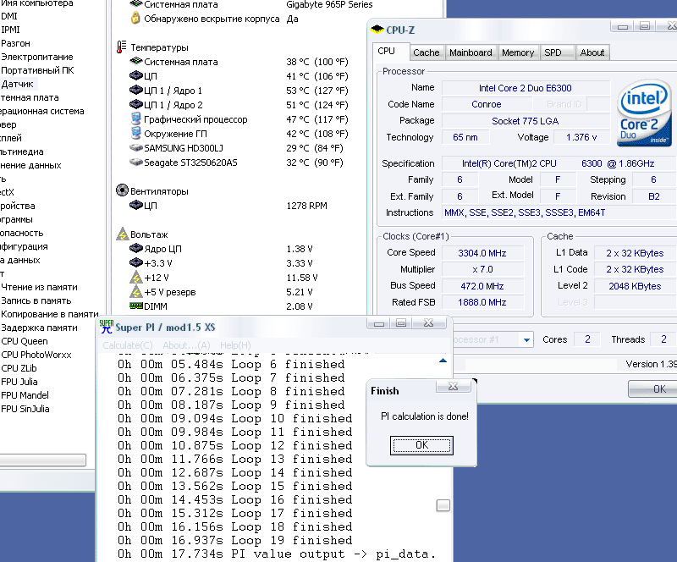Close the Finish dialog with the X
The width and height of the screenshot is (677, 562).
(453, 386)
